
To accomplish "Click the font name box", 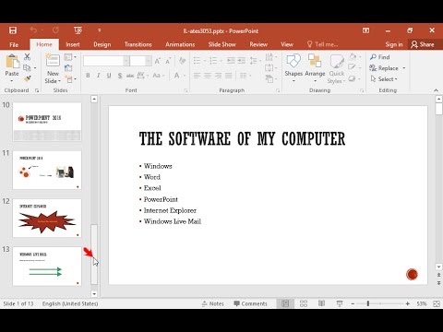I will (103, 61).
